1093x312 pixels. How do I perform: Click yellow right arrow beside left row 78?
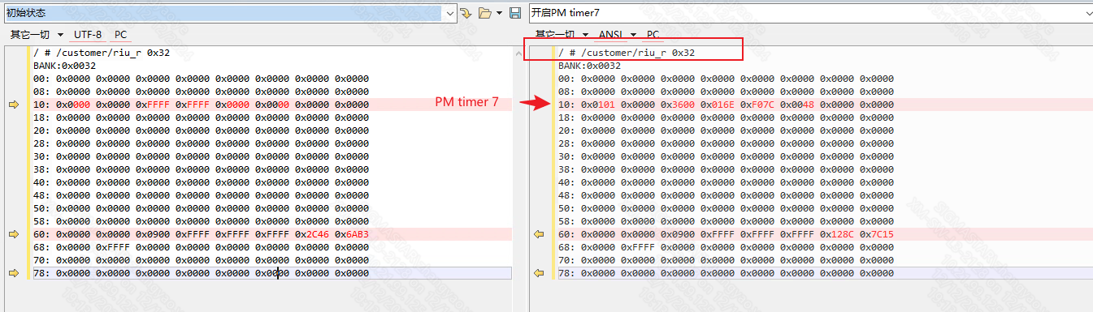(x=13, y=273)
